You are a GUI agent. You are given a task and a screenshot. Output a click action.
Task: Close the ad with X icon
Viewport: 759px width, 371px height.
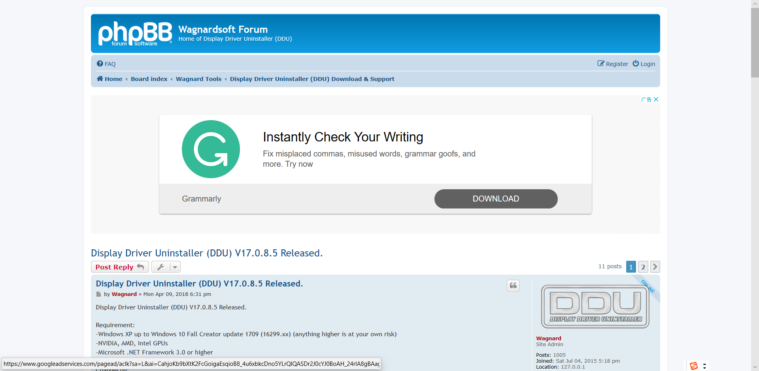pos(656,100)
